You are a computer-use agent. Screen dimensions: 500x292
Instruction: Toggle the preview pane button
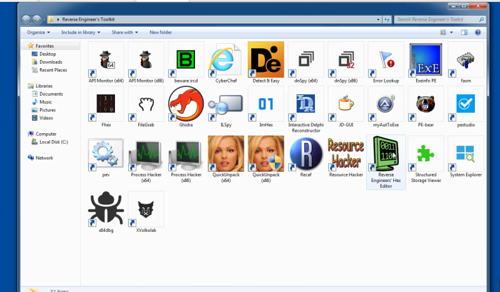[x=464, y=32]
